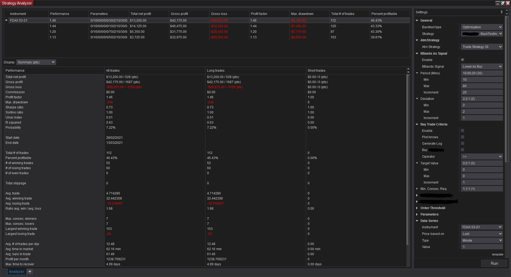The height and width of the screenshot is (277, 511).
Task: Open the Backtest type dropdown
Action: (482, 27)
